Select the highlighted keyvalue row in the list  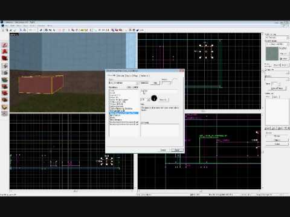124,113
